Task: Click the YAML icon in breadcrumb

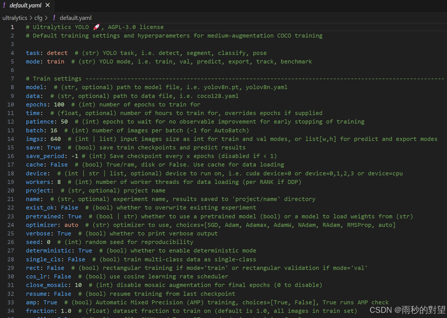Action: pyautogui.click(x=54, y=18)
